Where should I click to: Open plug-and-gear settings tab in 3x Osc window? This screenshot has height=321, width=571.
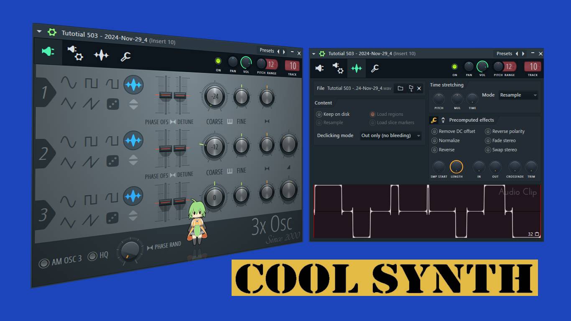point(75,53)
